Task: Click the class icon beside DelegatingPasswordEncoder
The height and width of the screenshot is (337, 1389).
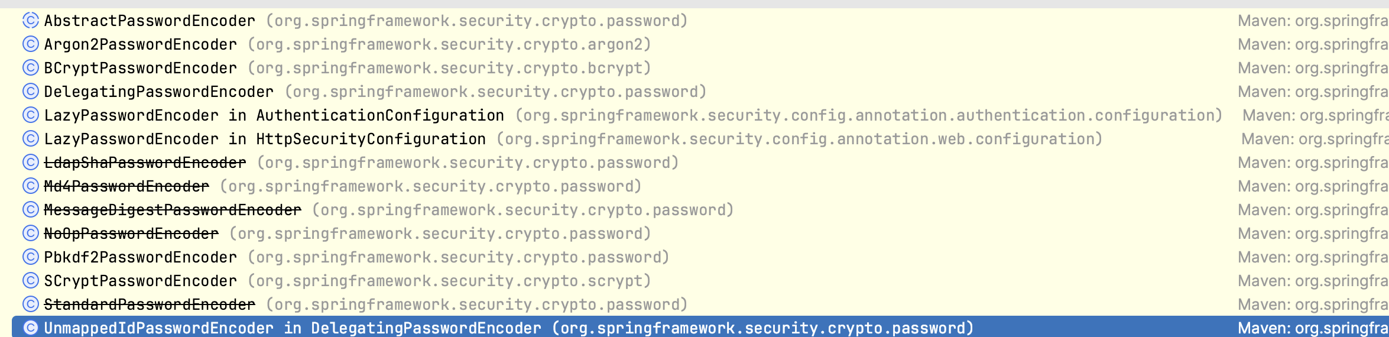Action: [x=31, y=92]
